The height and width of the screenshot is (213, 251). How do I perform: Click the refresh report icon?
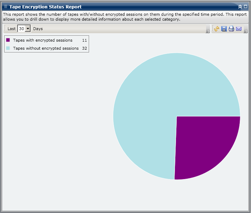(217, 29)
